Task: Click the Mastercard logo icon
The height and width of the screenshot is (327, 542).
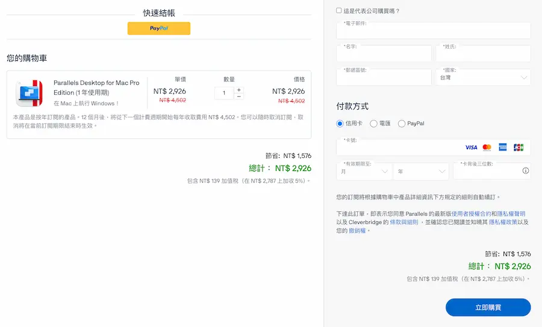Action: pyautogui.click(x=487, y=148)
